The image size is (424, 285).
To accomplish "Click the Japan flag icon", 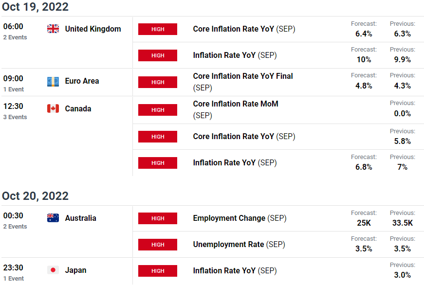I will pyautogui.click(x=53, y=270).
